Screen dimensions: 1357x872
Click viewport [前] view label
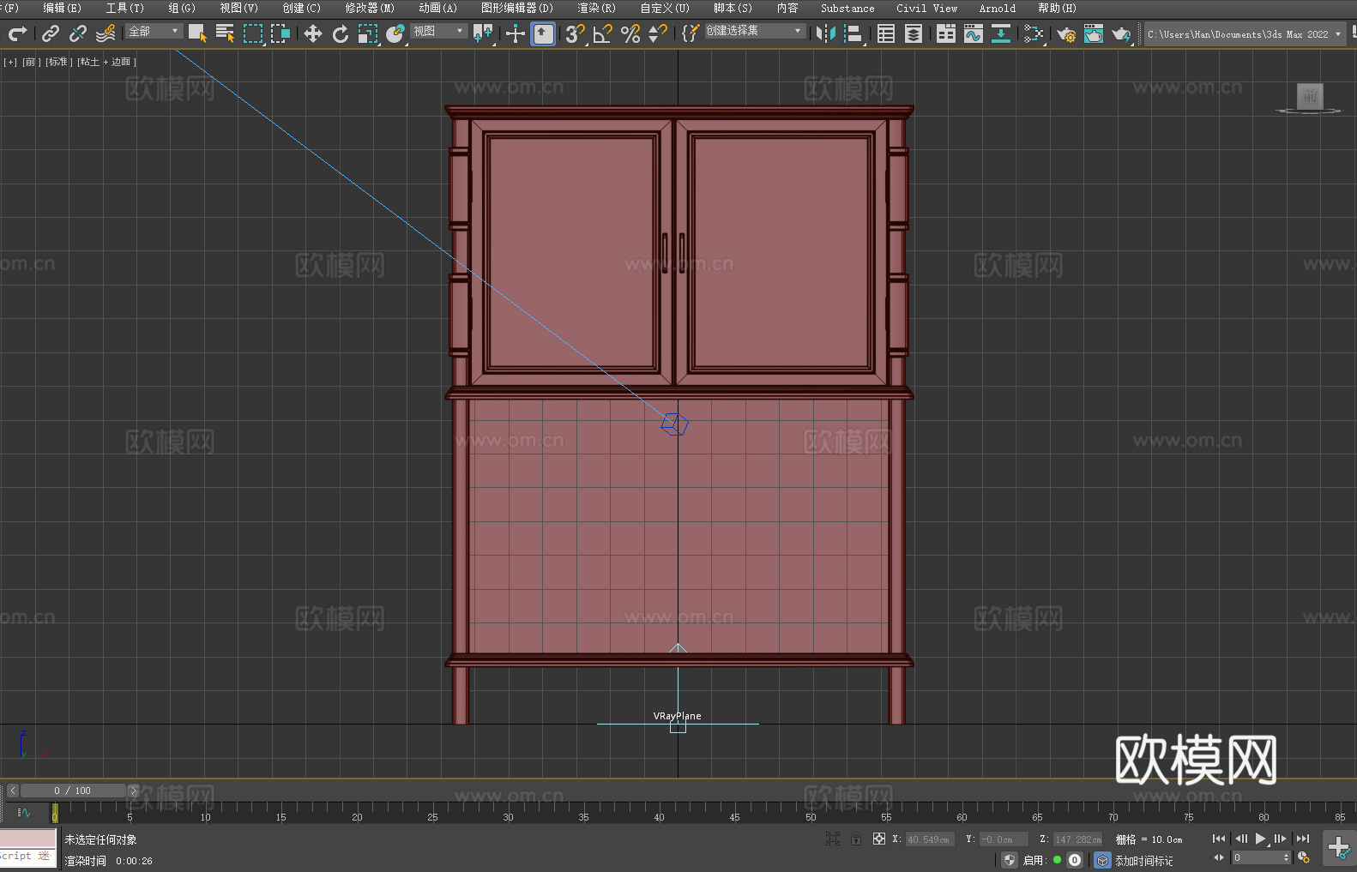click(x=32, y=62)
